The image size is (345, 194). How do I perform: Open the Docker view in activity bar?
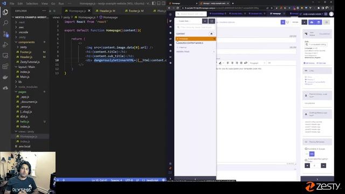pos(5,77)
